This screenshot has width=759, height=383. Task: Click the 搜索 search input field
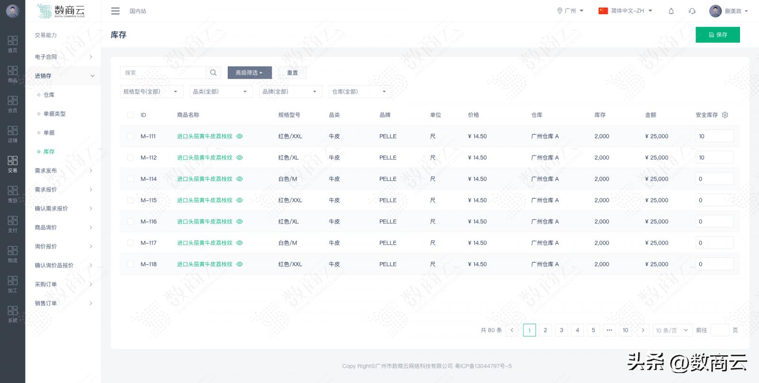(x=163, y=73)
